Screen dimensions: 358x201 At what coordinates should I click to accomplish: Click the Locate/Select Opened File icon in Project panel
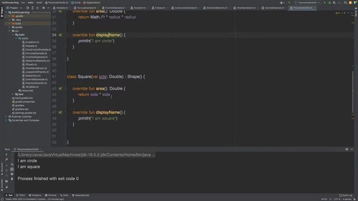(27, 8)
